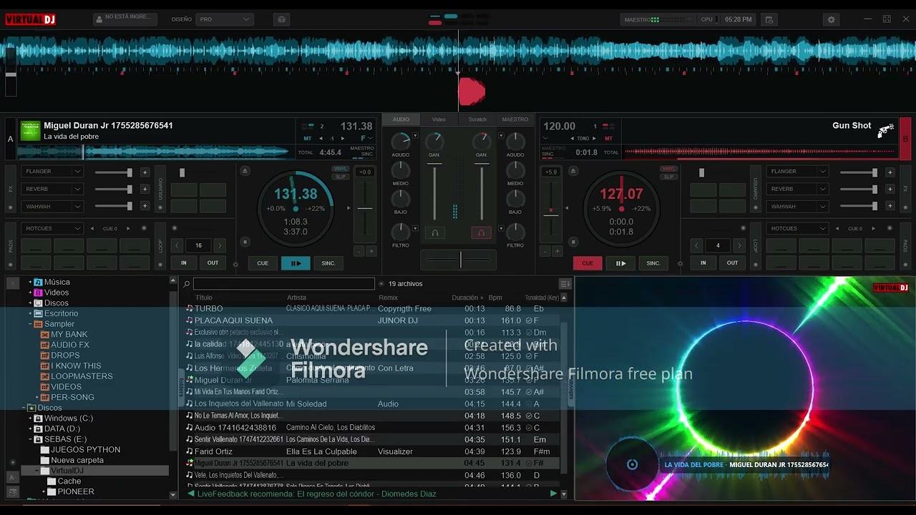Add effect slot with the plus next to deck B WAHWAH
916x515 pixels.
(890, 206)
